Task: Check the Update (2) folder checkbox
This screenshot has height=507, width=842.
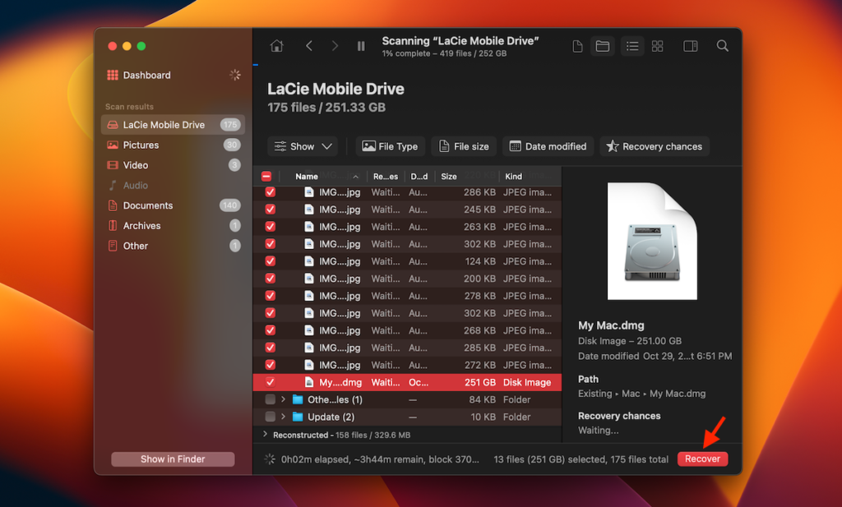Action: coord(271,417)
